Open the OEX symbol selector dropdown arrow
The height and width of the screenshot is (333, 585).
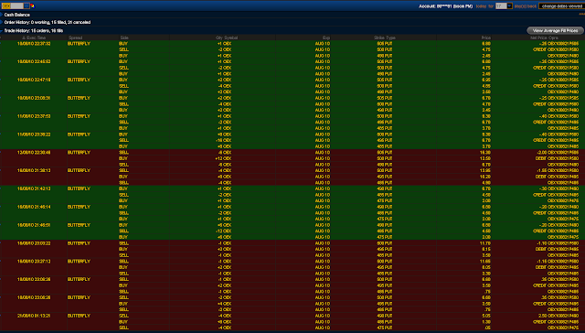(x=27, y=6)
